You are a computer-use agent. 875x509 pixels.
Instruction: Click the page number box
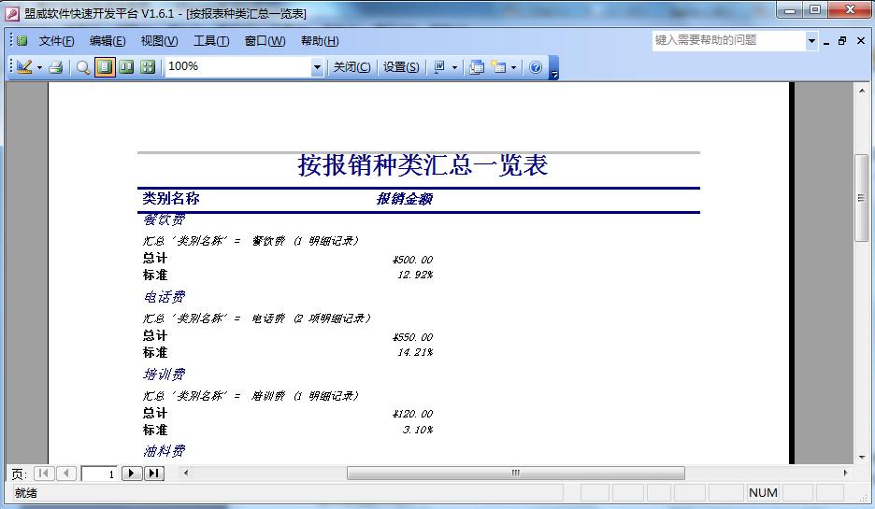point(99,474)
